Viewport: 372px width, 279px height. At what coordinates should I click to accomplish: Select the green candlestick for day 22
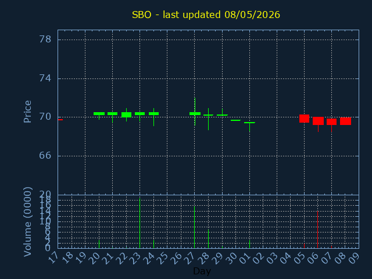[x=126, y=115]
